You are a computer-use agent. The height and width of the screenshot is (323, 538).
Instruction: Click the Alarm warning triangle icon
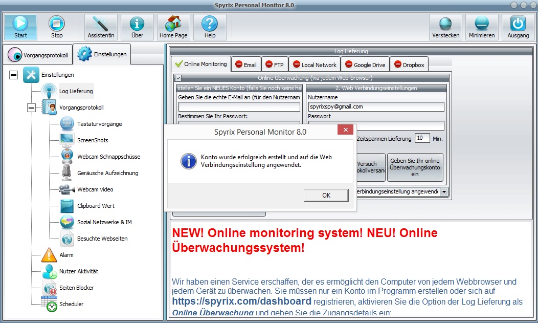tap(49, 255)
